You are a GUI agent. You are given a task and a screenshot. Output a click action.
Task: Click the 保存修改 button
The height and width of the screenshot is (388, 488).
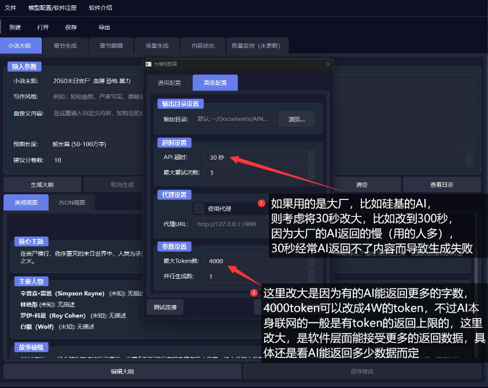pyautogui.click(x=362, y=371)
